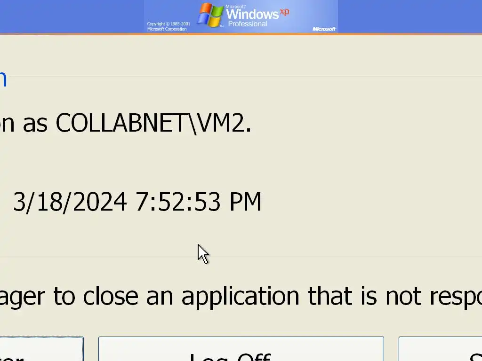Screen dimensions: 482x361
Task: Select the Professional edition label
Action: point(248,24)
